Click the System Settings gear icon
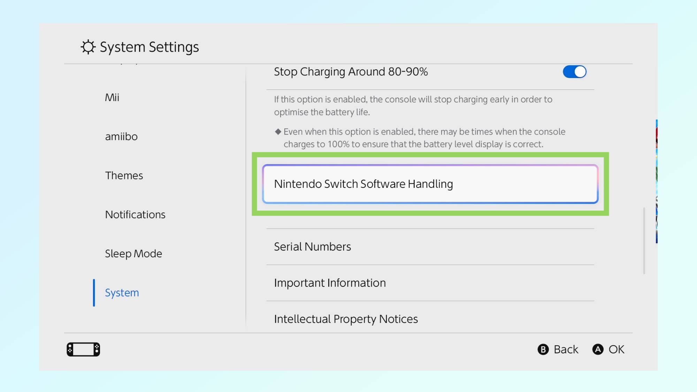 click(x=88, y=47)
